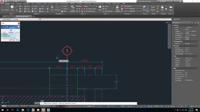Click the Base view tool
200x112 pixels.
[x=171, y=8]
